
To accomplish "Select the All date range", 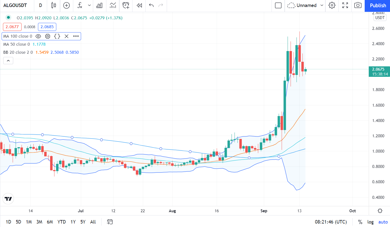I will pyautogui.click(x=93, y=222).
